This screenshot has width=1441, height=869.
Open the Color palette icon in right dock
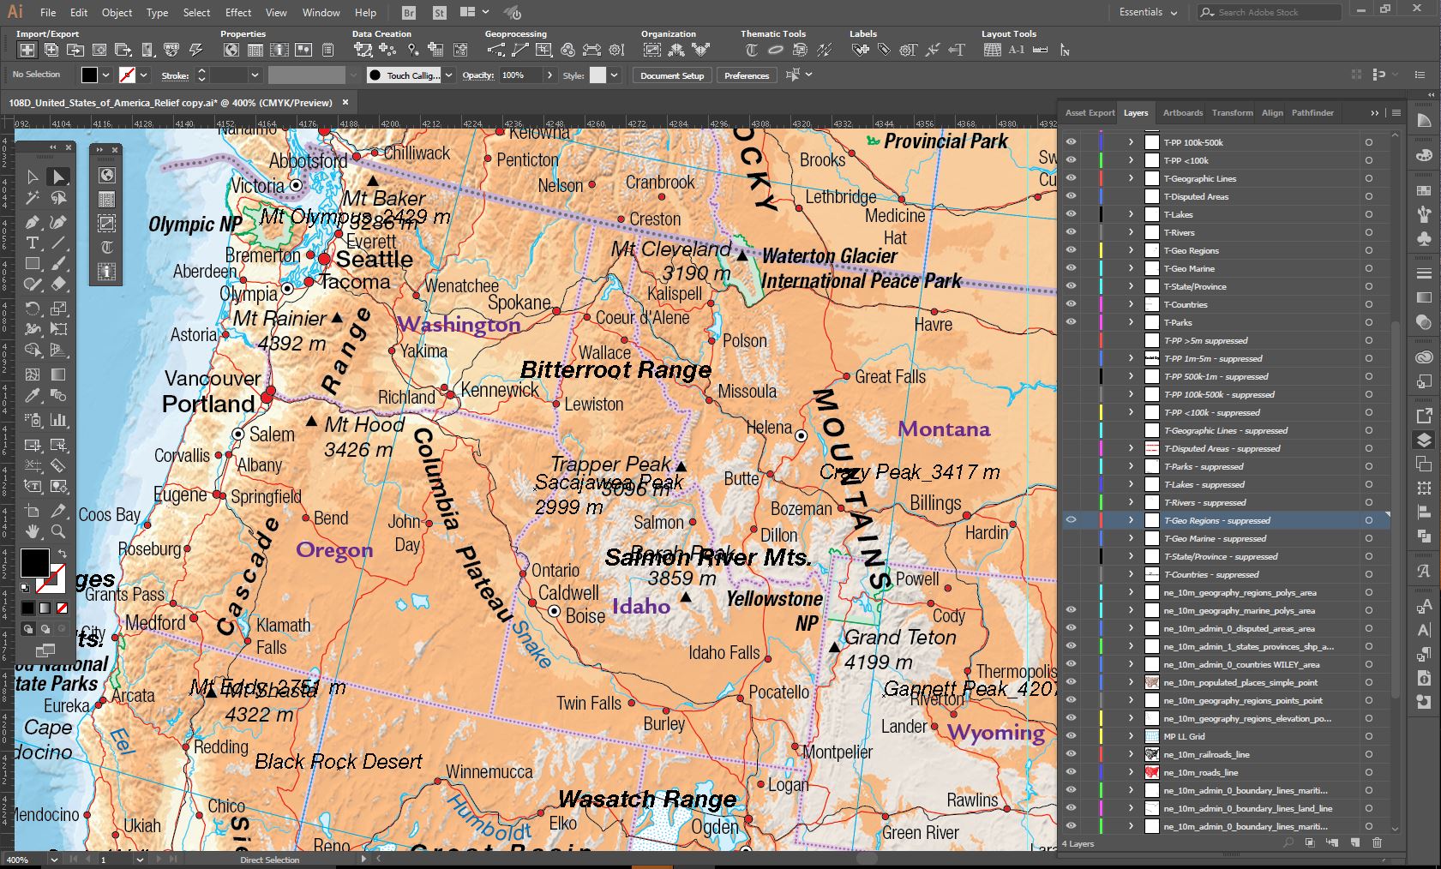pos(1424,155)
